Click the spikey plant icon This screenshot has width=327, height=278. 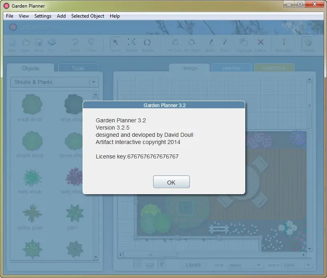tap(32, 213)
